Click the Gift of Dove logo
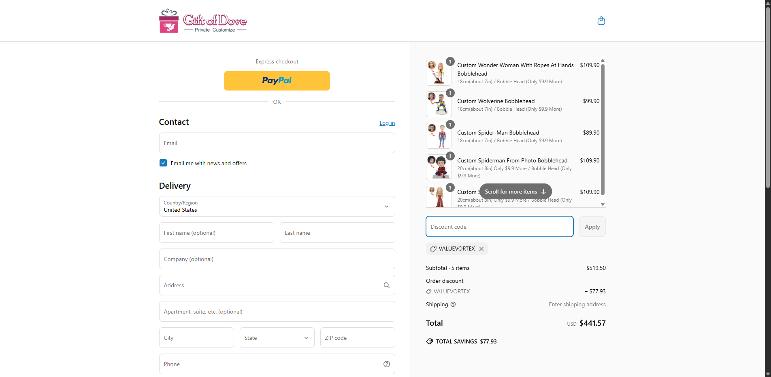Viewport: 771px width, 377px height. pyautogui.click(x=203, y=21)
